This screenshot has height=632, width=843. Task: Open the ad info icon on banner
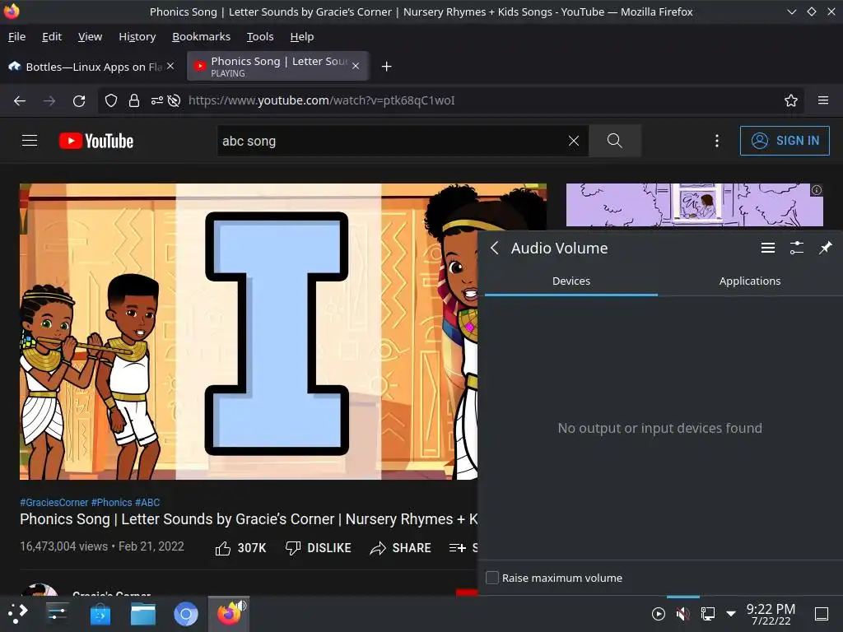tap(816, 190)
